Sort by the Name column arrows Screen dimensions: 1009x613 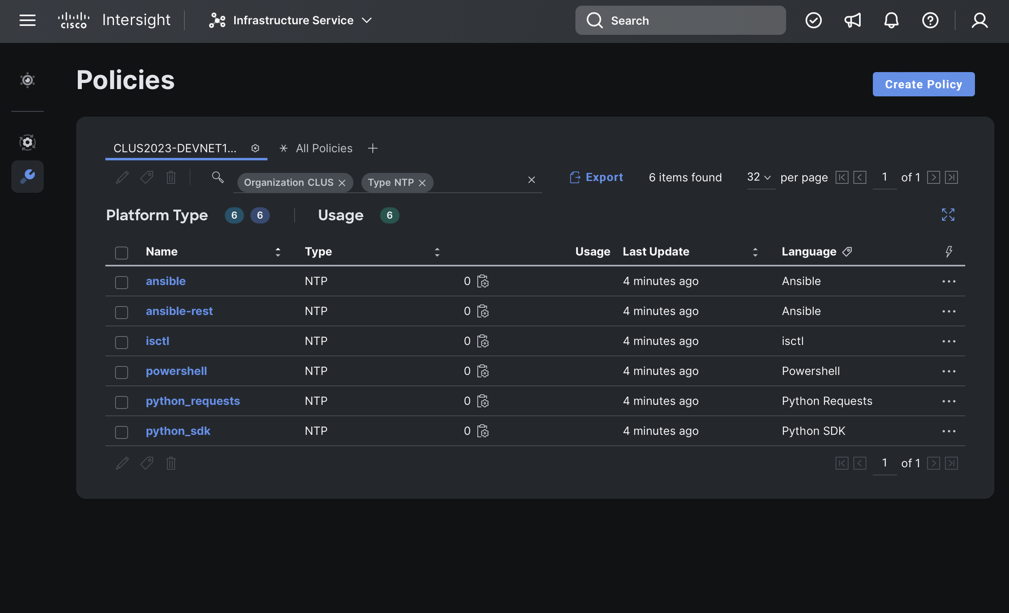(278, 252)
